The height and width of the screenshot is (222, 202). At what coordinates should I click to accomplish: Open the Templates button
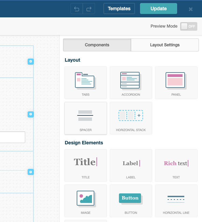pos(119,9)
